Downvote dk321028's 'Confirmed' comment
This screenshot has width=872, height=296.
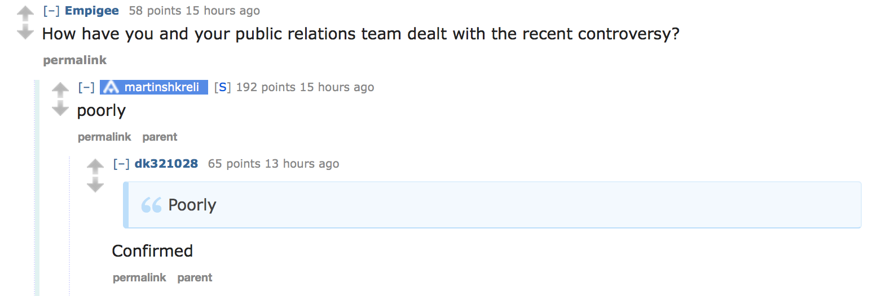pos(95,185)
